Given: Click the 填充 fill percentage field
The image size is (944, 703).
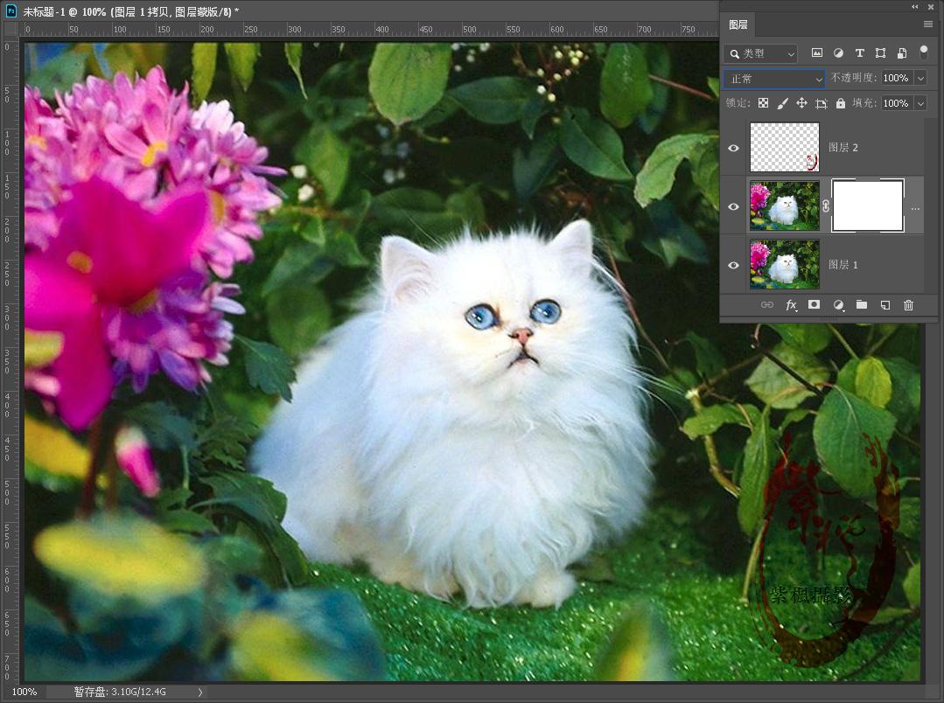Looking at the screenshot, I should 895,103.
